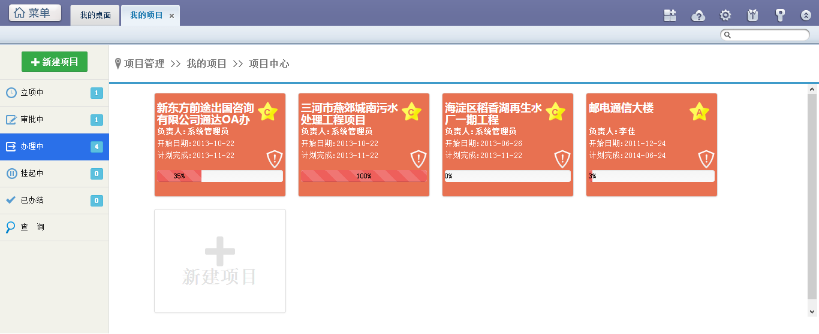The image size is (819, 334).
Task: Open the cloud help icon
Action: coord(698,16)
